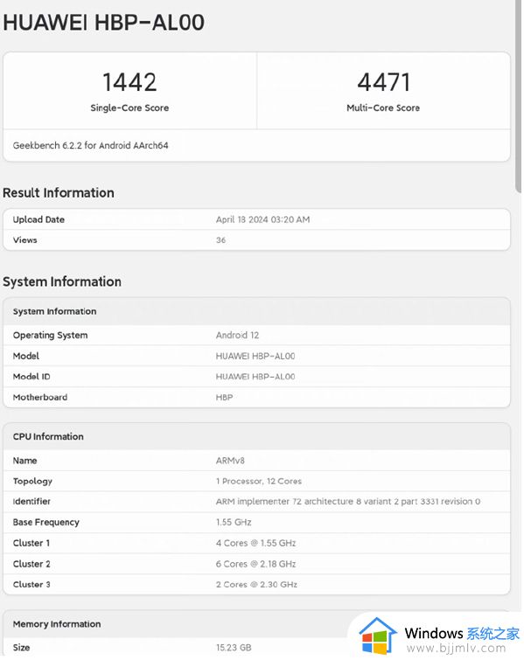Click the Base Frequency label
The height and width of the screenshot is (660, 524).
(x=45, y=523)
